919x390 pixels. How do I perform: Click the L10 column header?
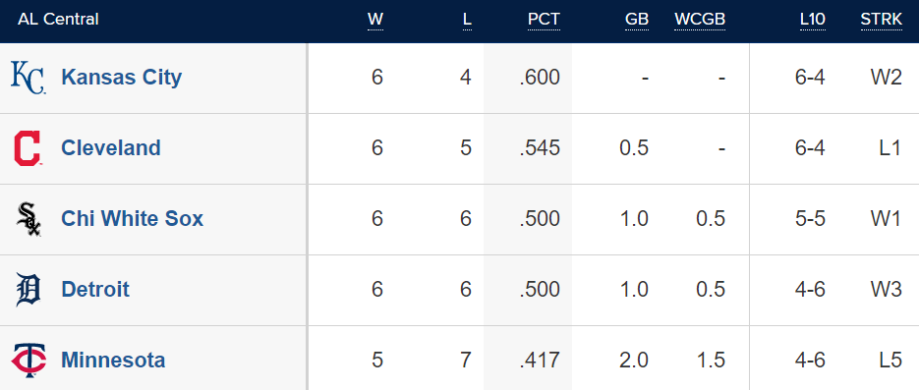click(x=812, y=20)
